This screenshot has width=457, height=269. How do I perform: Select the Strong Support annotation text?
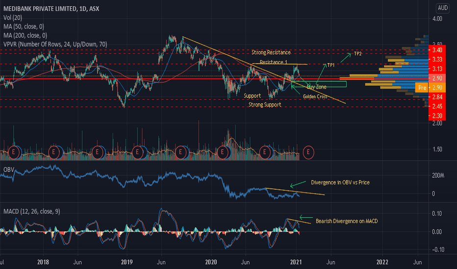click(x=265, y=105)
